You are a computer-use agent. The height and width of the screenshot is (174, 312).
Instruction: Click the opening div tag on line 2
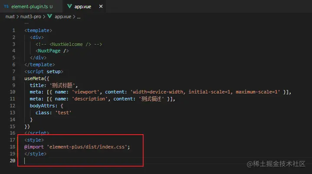(37, 37)
